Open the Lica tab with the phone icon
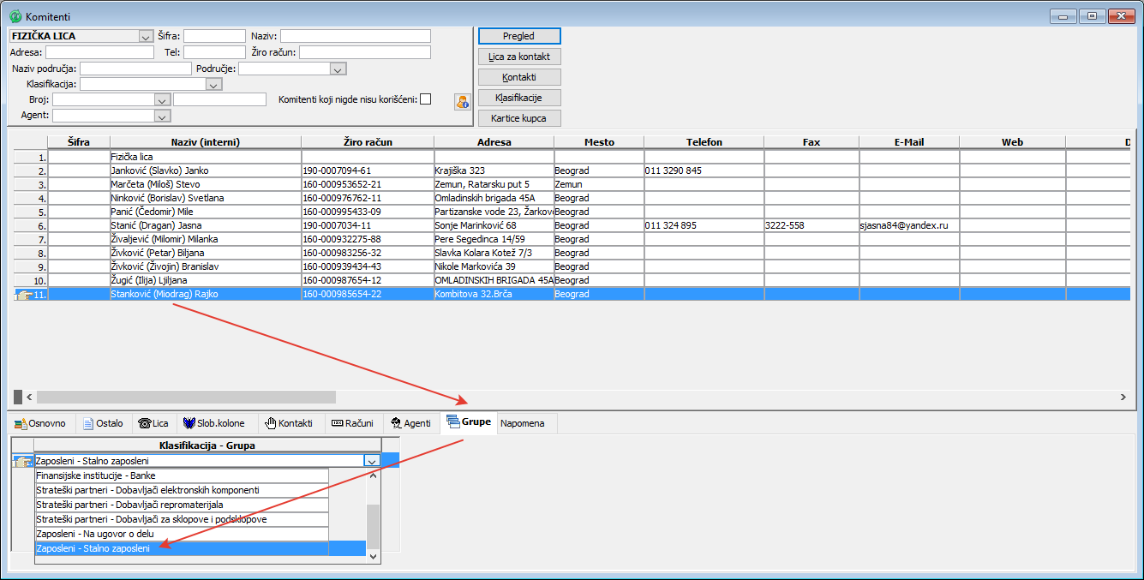This screenshot has height=580, width=1144. [153, 423]
